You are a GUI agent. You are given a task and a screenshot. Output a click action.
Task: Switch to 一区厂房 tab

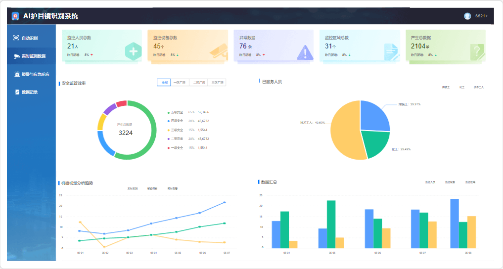point(181,83)
